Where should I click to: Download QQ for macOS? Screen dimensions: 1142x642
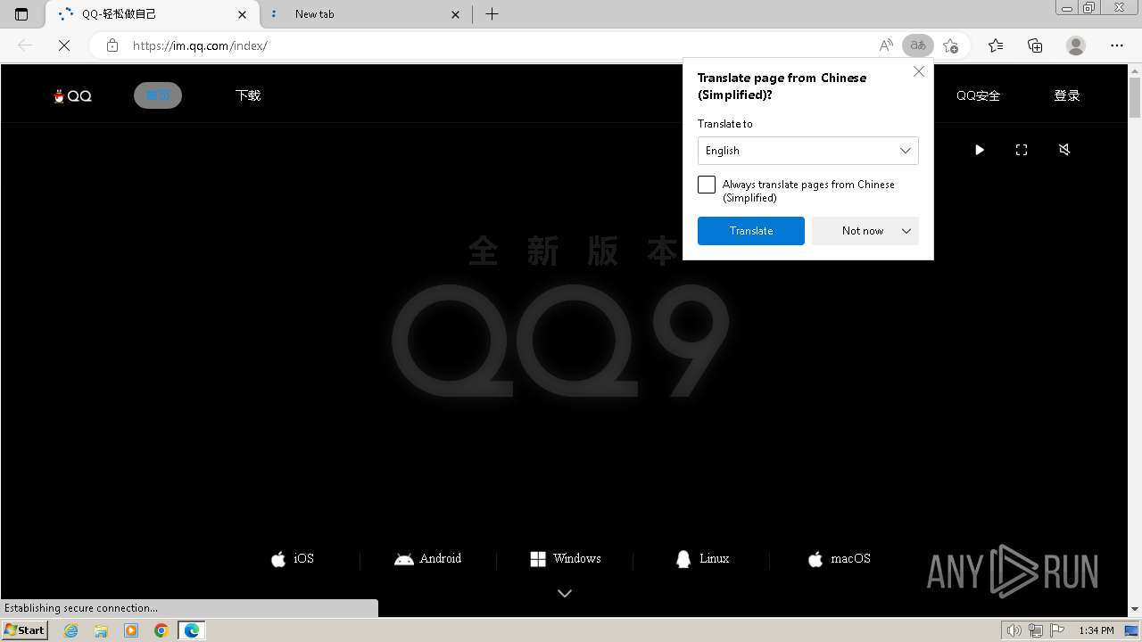(x=839, y=559)
